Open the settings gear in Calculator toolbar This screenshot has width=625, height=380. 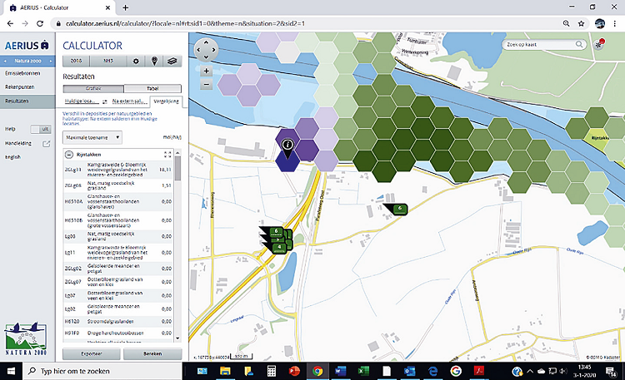pyautogui.click(x=136, y=61)
